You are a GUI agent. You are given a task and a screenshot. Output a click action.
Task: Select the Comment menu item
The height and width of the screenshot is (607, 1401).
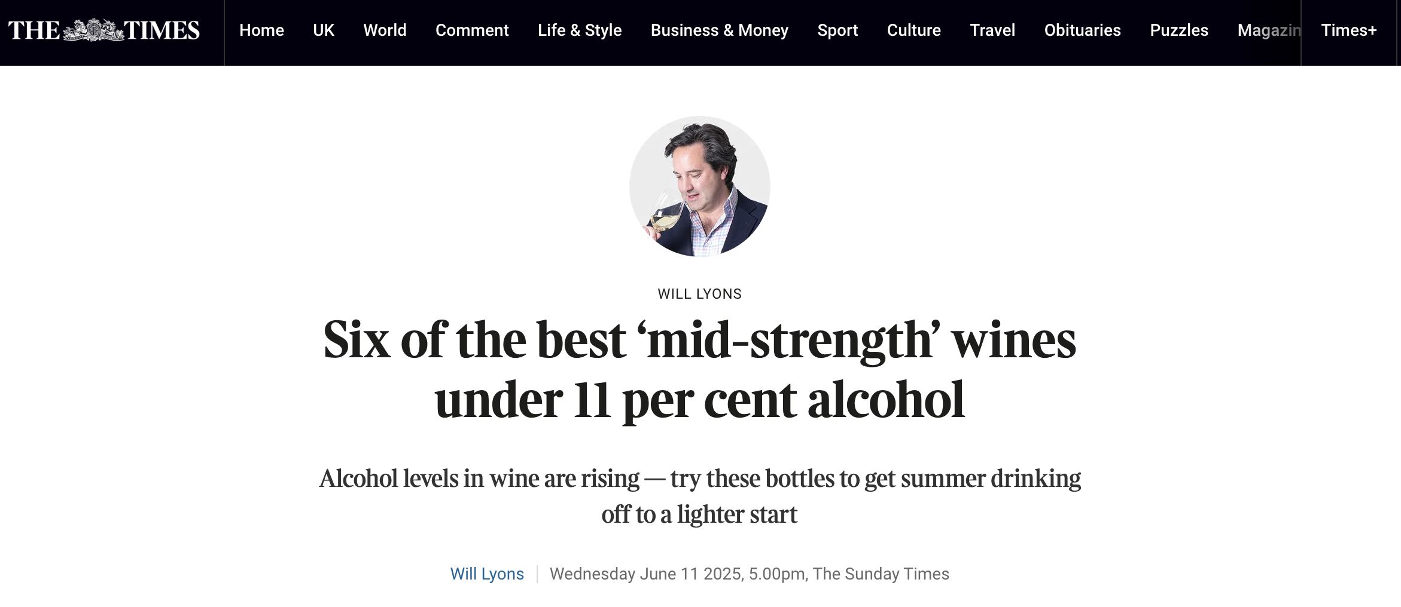(x=472, y=30)
